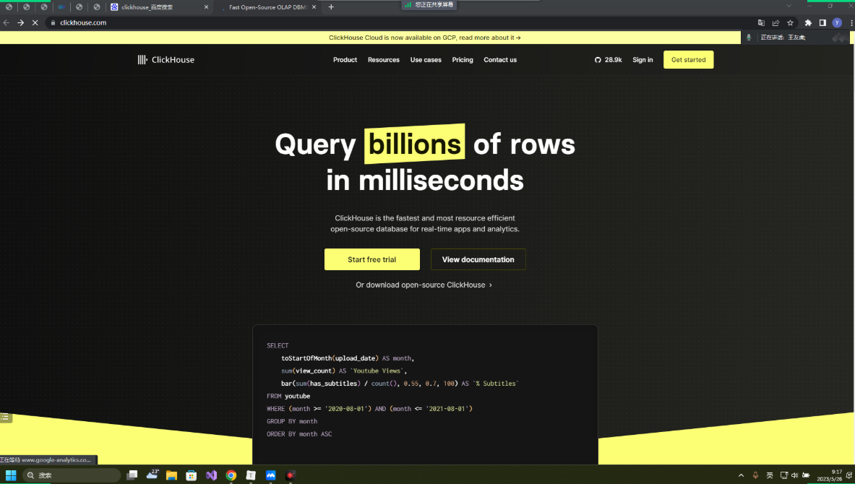The width and height of the screenshot is (855, 484).
Task: Open a new browser tab
Action: point(331,7)
